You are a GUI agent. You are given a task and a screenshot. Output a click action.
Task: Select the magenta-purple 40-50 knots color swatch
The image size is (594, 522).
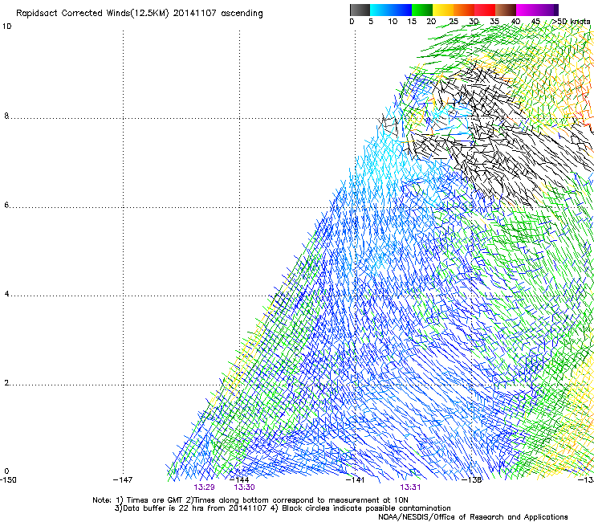tap(537, 10)
